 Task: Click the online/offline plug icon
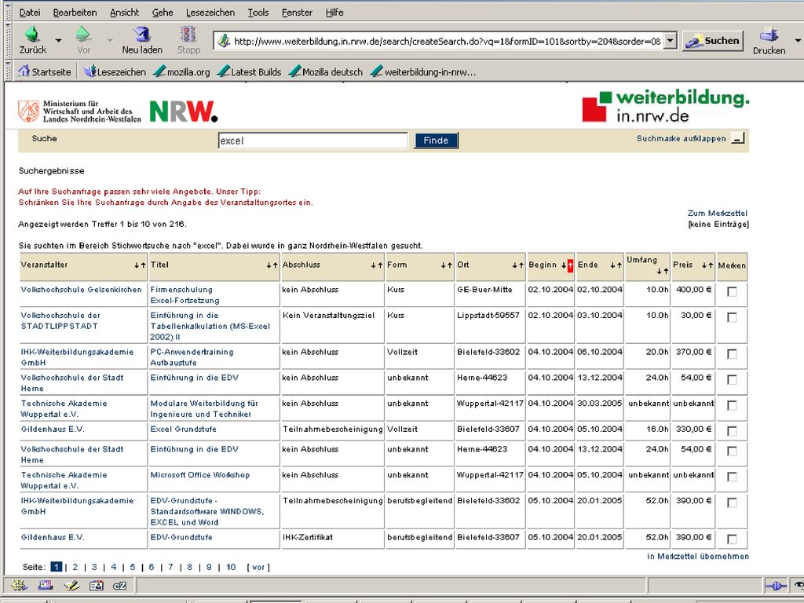point(775,586)
